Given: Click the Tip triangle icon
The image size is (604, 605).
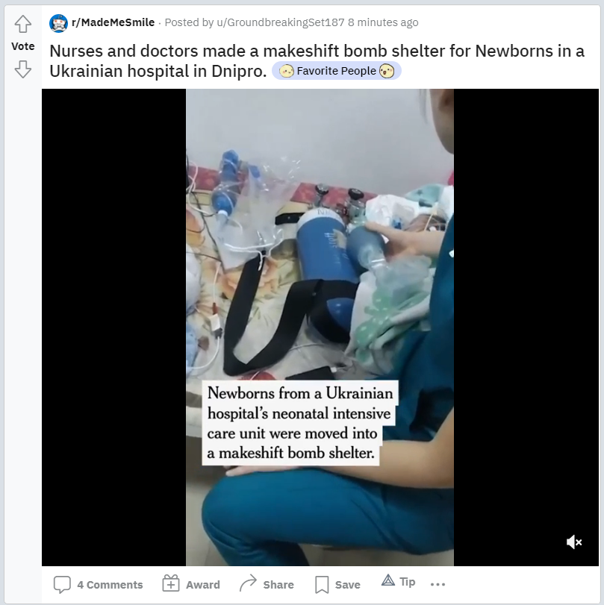Looking at the screenshot, I should click(x=388, y=580).
